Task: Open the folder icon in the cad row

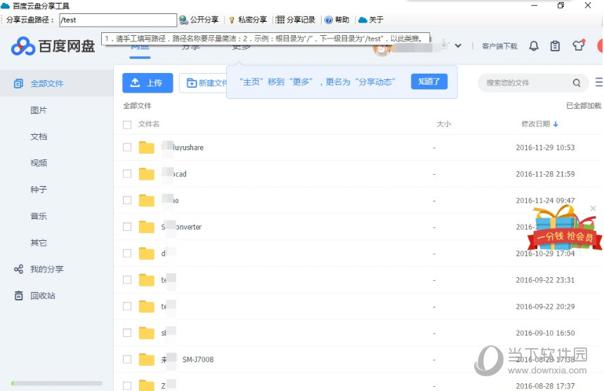Action: [x=146, y=174]
